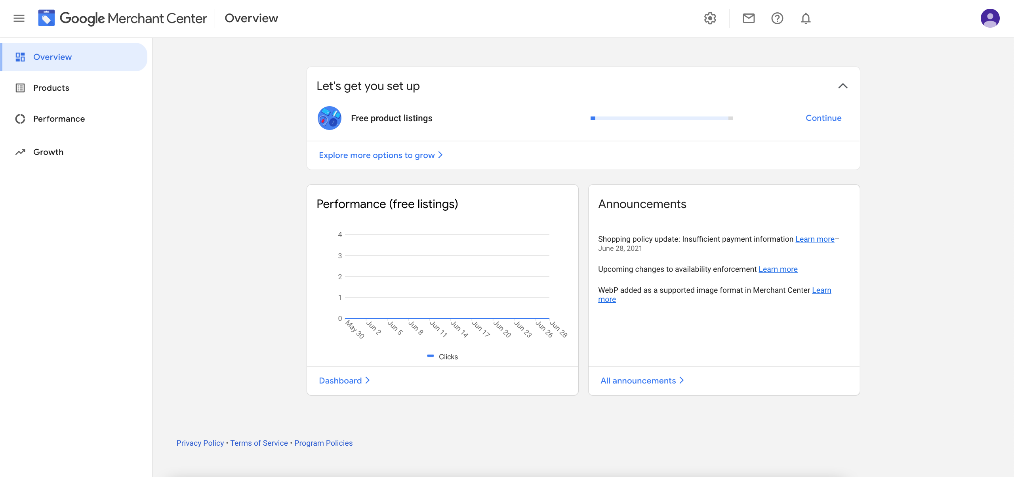The height and width of the screenshot is (477, 1014).
Task: Expand Explore more options to grow
Action: (380, 155)
